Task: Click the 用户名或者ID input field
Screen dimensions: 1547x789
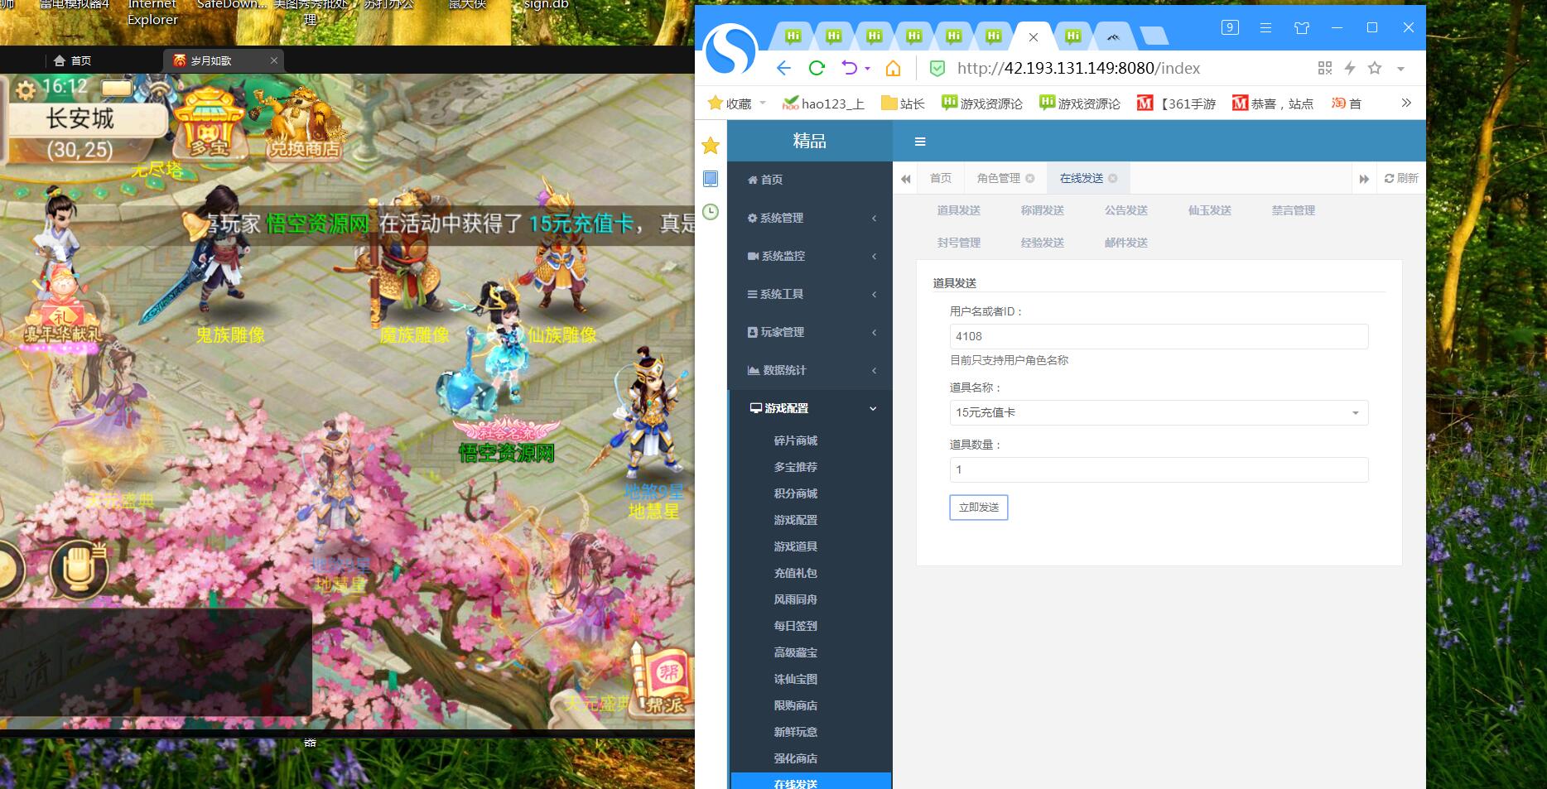Action: click(x=1159, y=336)
